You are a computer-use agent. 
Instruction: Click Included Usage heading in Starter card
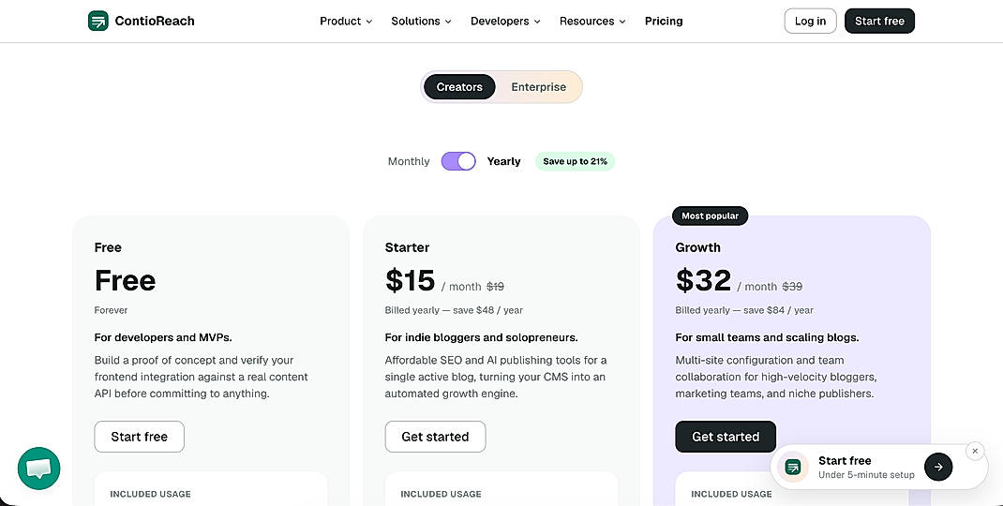441,494
